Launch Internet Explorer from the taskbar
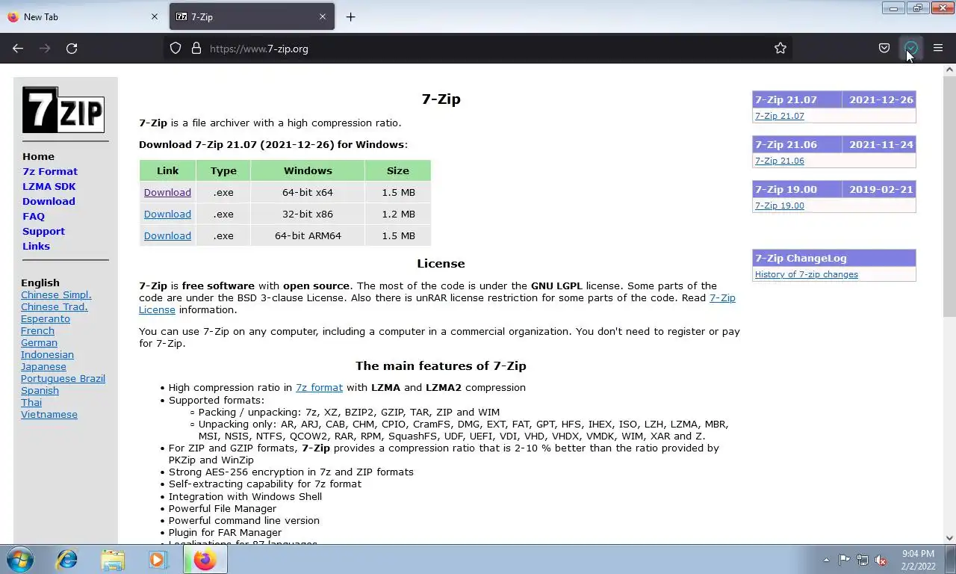This screenshot has width=956, height=574. (x=67, y=559)
